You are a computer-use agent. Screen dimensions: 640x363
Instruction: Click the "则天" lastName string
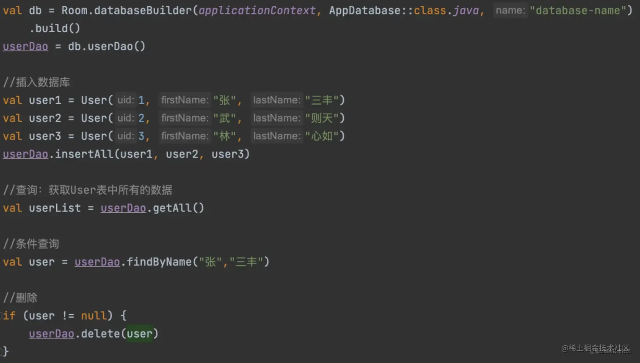(322, 118)
